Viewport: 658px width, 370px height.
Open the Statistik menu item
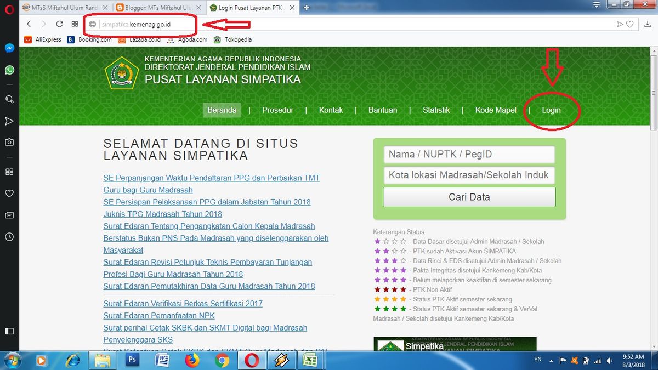[436, 110]
